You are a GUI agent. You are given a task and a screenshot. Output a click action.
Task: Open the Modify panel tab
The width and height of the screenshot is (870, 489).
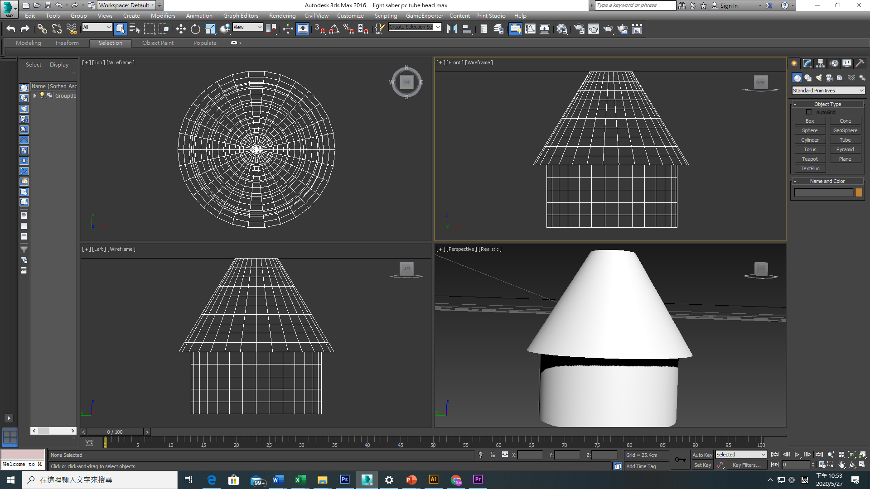point(807,63)
